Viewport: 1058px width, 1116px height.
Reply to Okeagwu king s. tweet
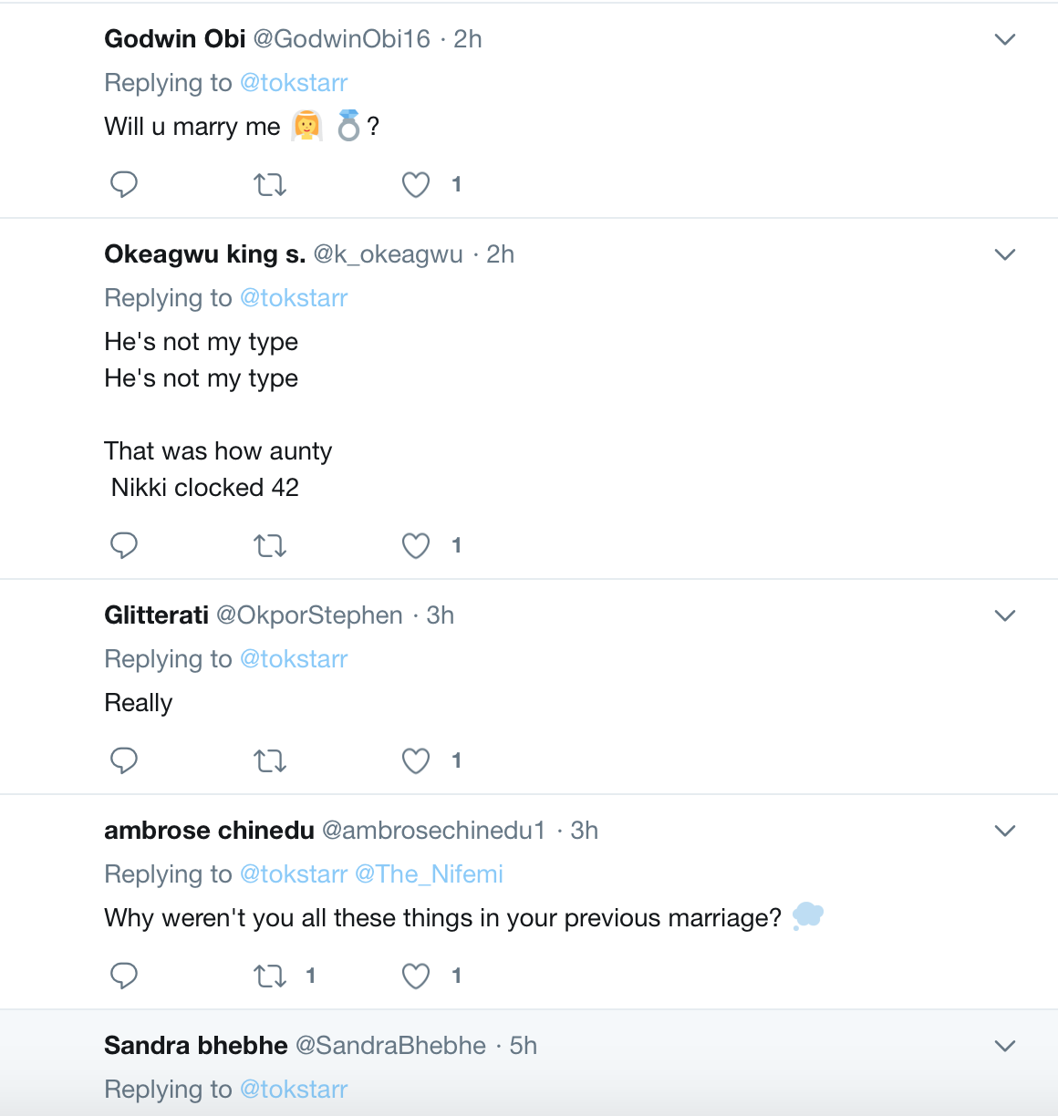tap(124, 545)
